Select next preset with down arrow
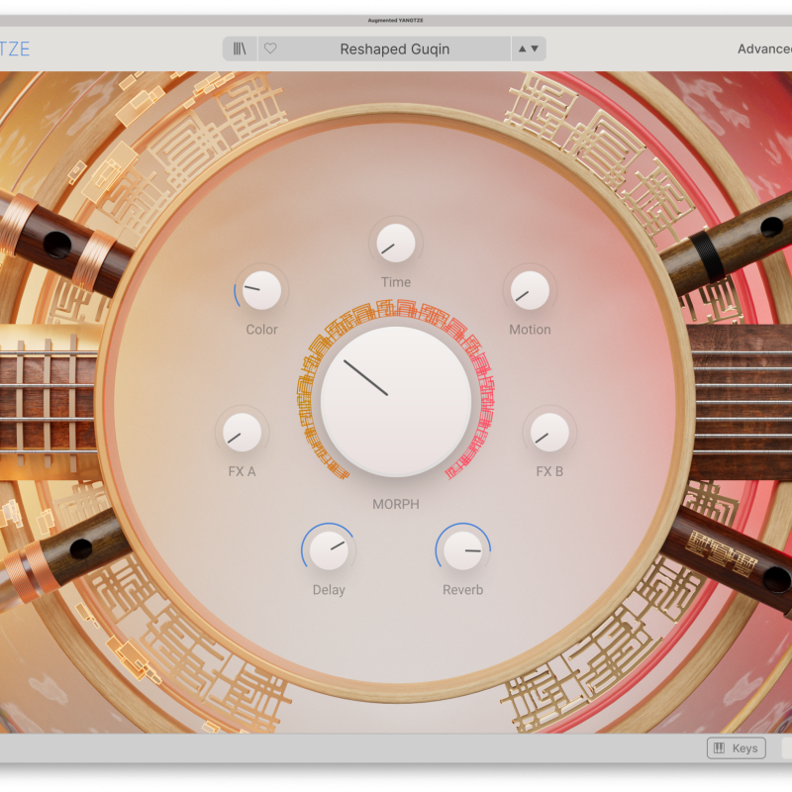Screen dimensions: 792x792 [535, 49]
